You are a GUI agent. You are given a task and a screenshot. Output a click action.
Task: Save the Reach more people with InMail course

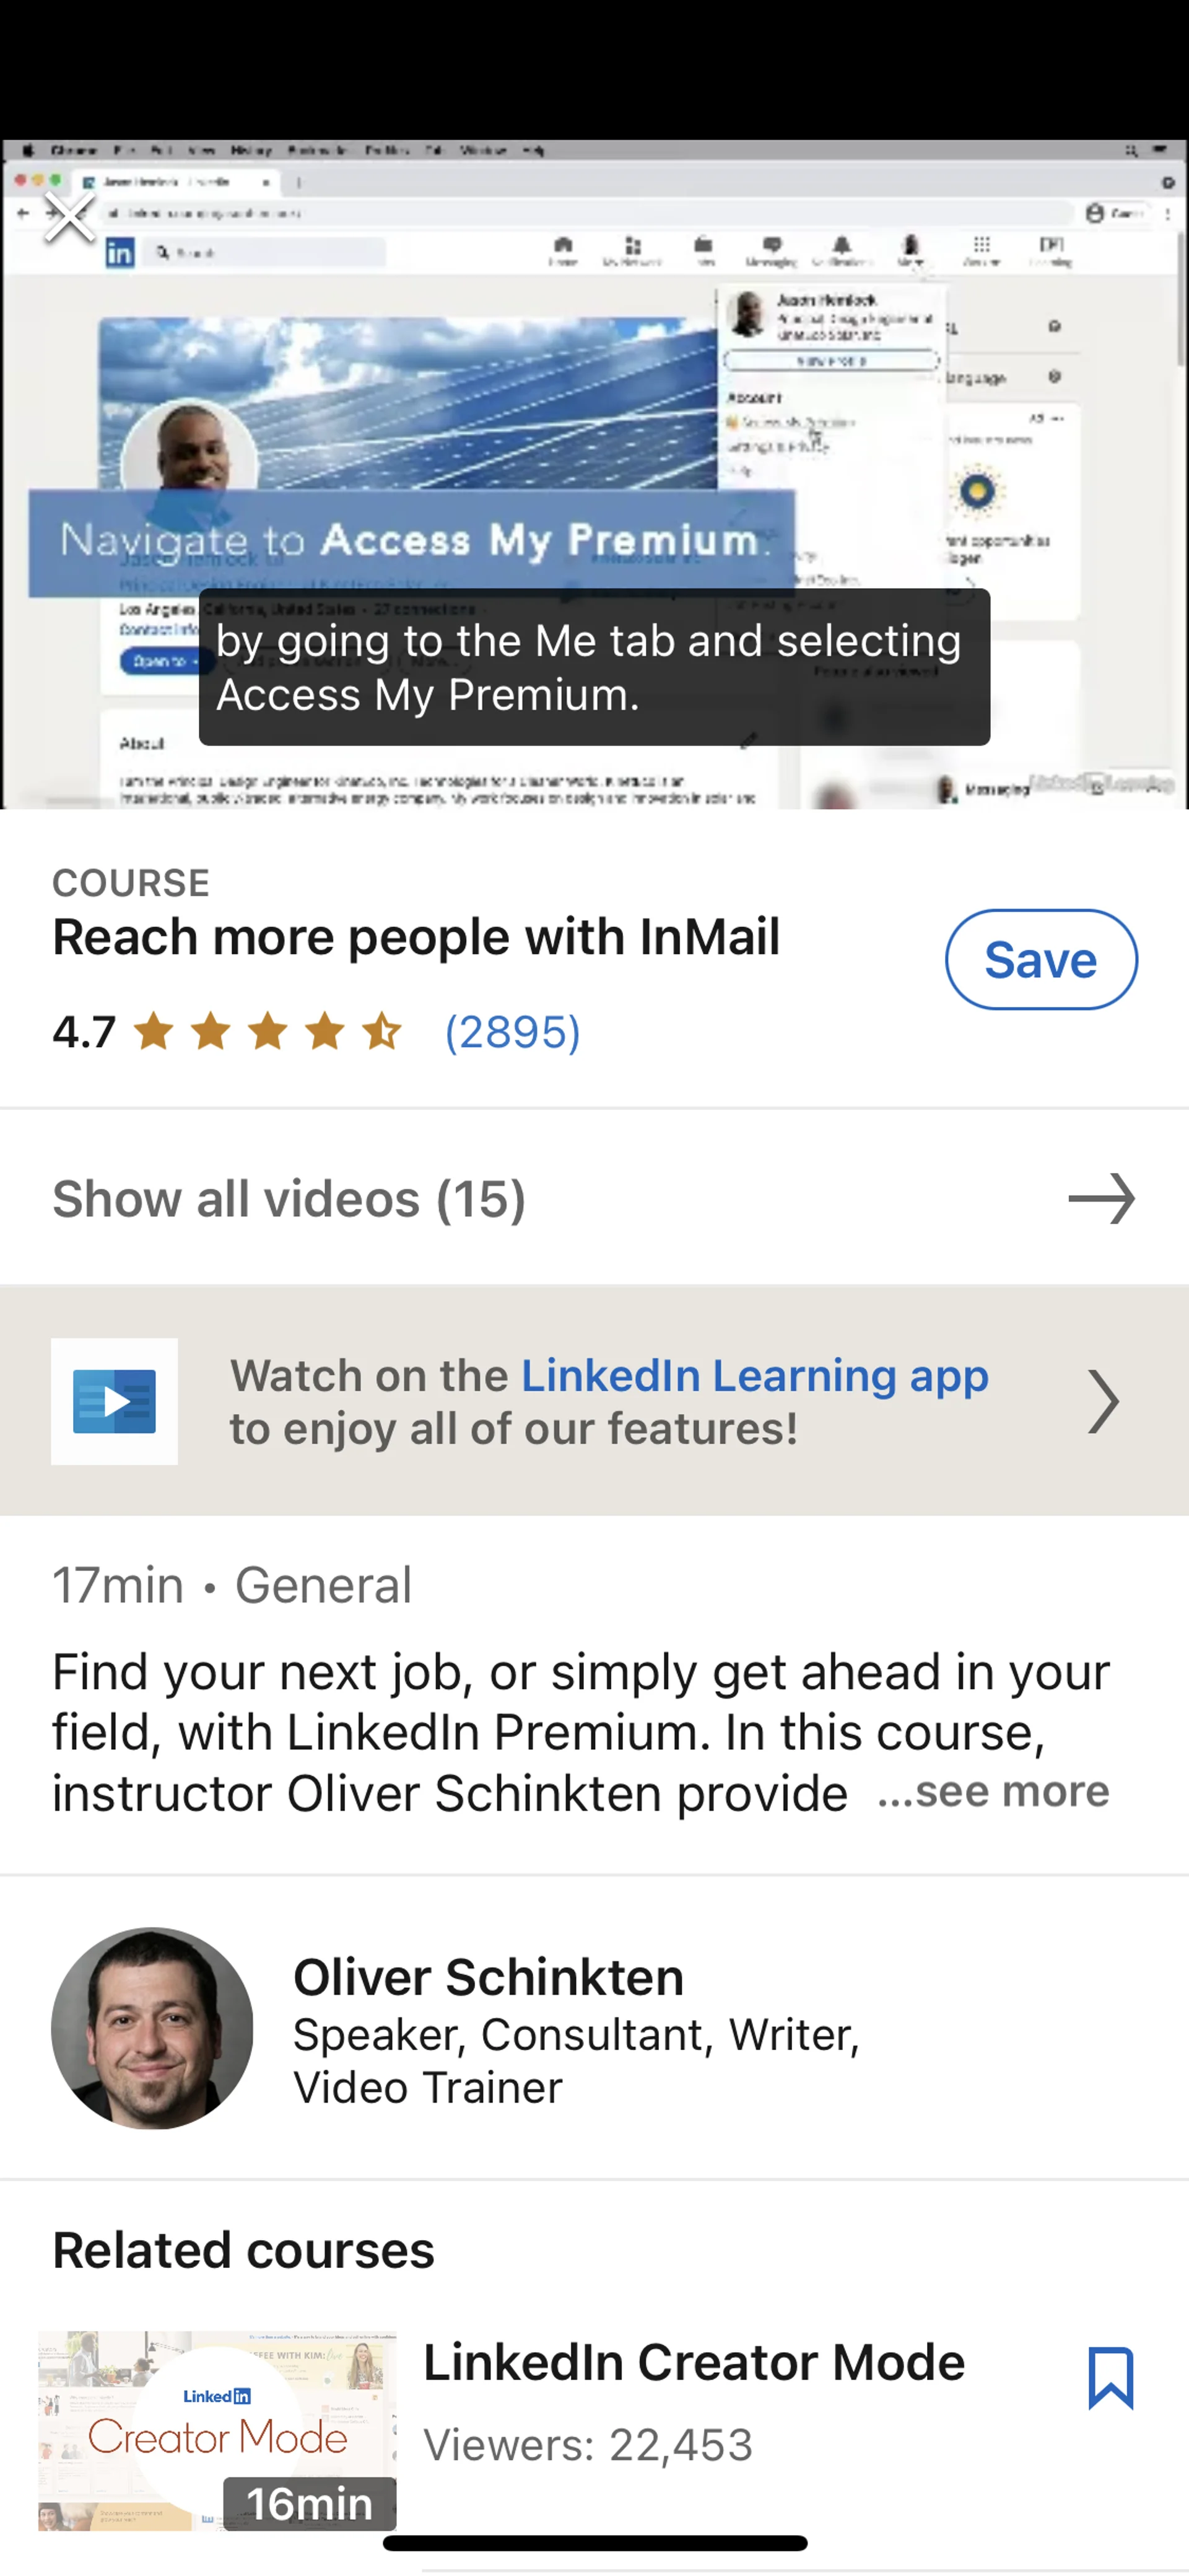[x=1040, y=959]
